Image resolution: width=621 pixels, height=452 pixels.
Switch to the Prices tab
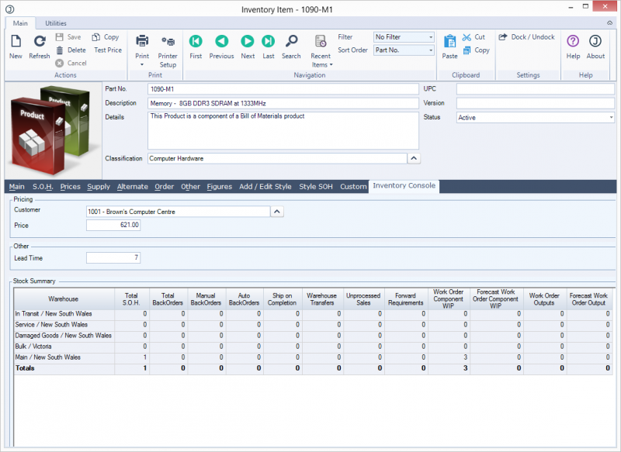click(x=71, y=186)
